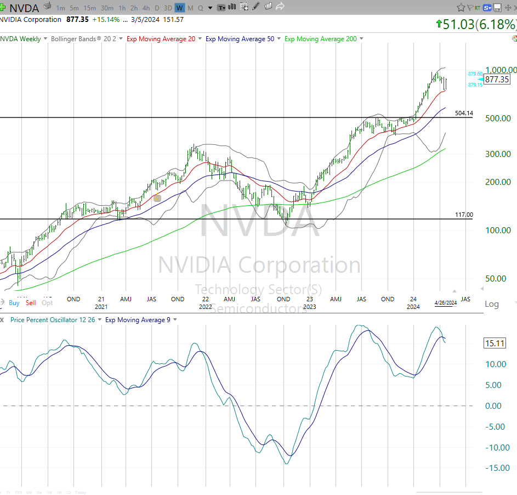Toggle the Log price scale
This screenshot has width=517, height=495.
coord(491,304)
